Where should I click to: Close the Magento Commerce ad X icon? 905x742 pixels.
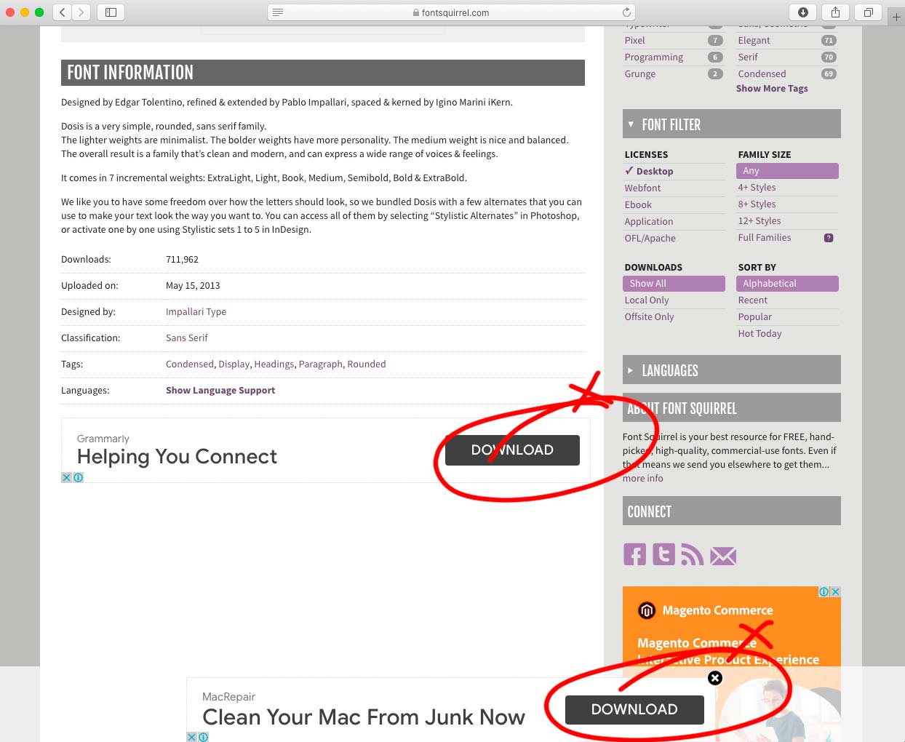836,591
